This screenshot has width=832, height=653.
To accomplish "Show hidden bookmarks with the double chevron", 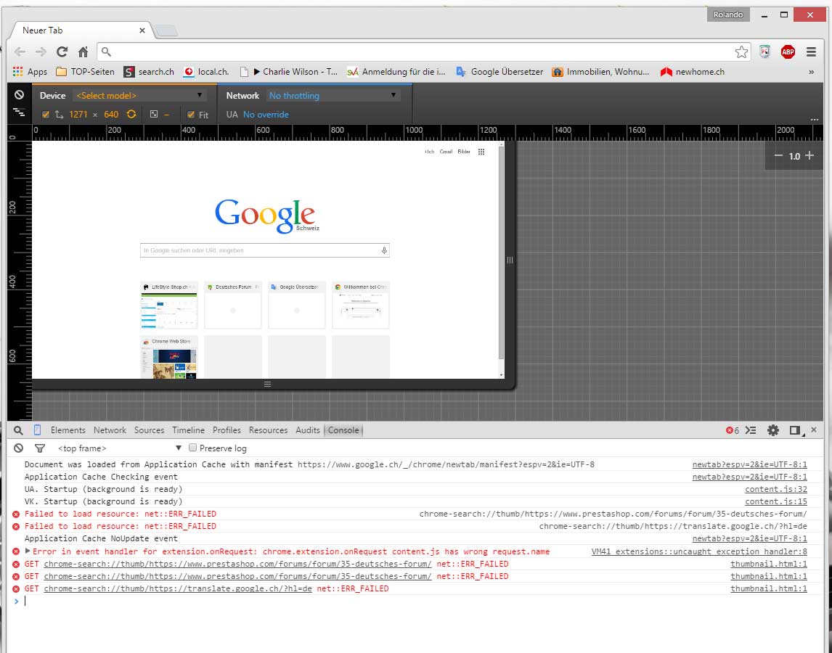I will point(811,72).
